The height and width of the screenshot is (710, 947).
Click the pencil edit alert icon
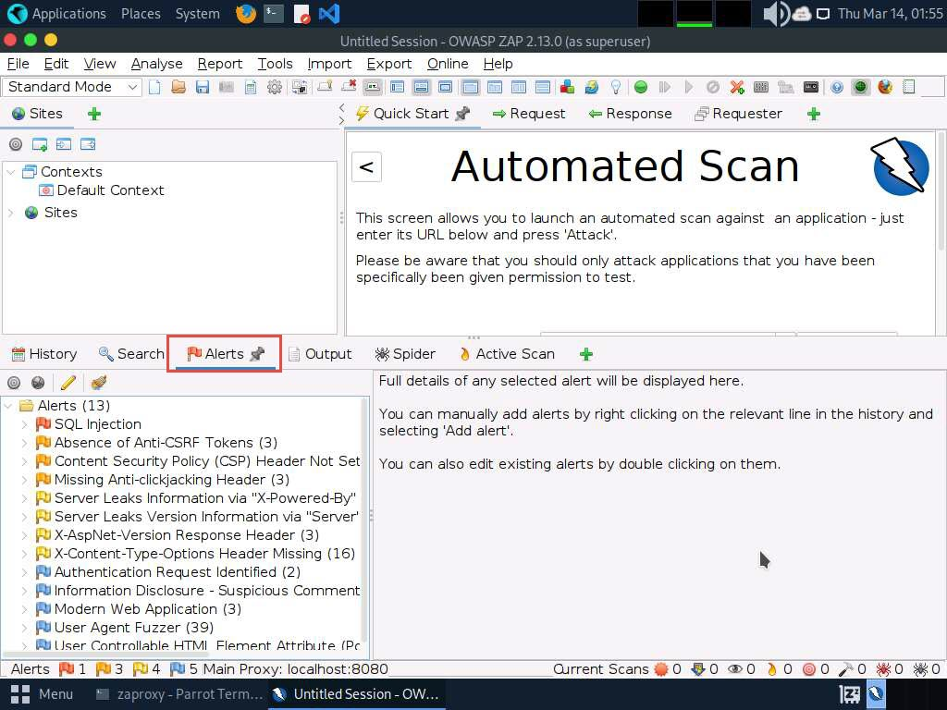point(68,383)
